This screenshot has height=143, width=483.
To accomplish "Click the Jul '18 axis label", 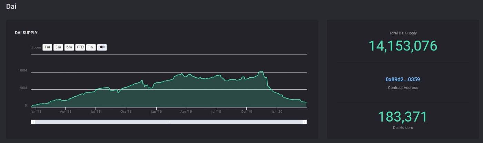I will click(x=96, y=111).
